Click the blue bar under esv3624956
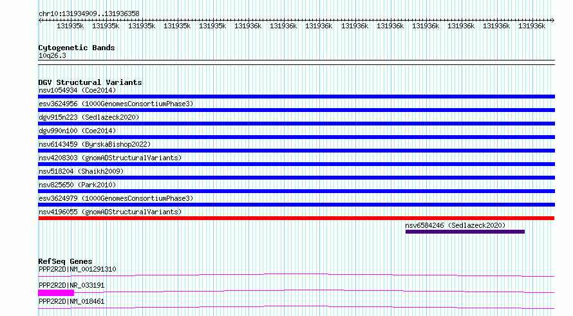Image resolution: width=573 pixels, height=316 pixels. pos(296,110)
